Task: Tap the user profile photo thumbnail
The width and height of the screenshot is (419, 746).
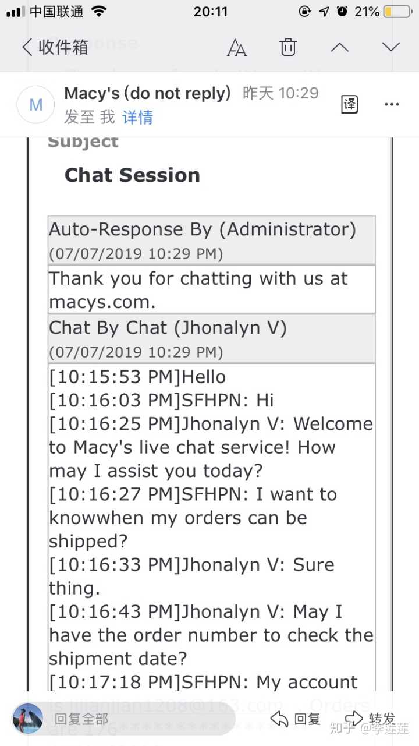Action: (x=27, y=719)
